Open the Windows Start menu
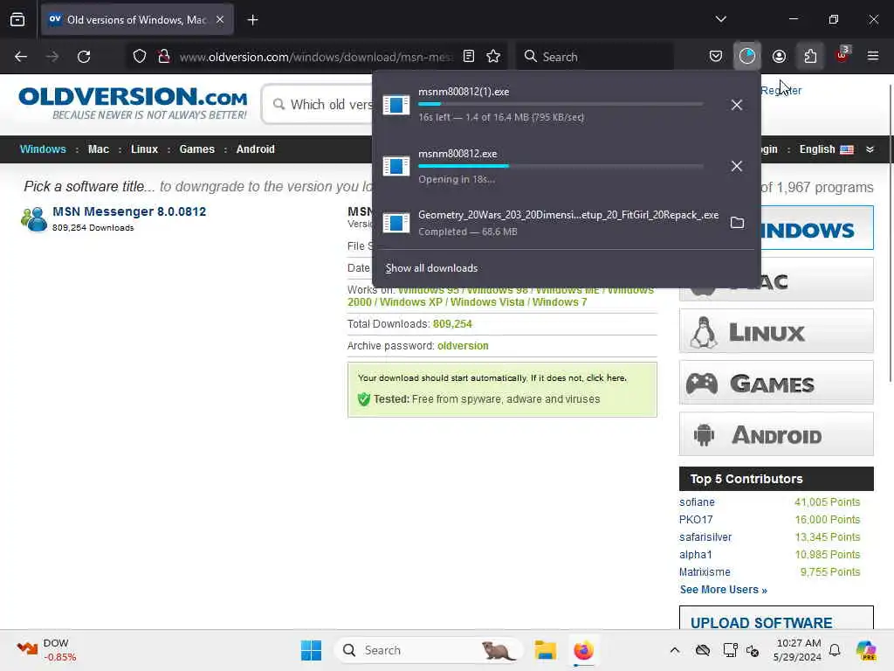894x671 pixels. (x=312, y=650)
